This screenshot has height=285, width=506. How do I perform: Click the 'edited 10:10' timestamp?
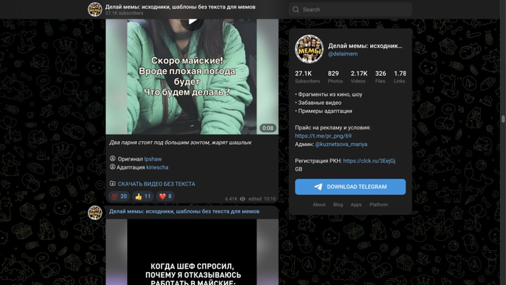click(262, 199)
